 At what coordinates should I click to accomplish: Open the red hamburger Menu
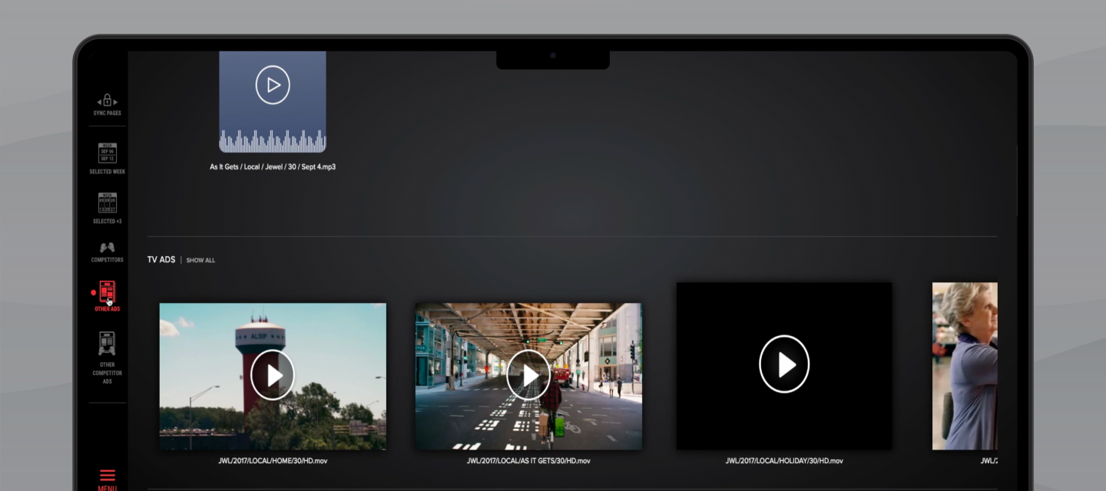(x=108, y=476)
